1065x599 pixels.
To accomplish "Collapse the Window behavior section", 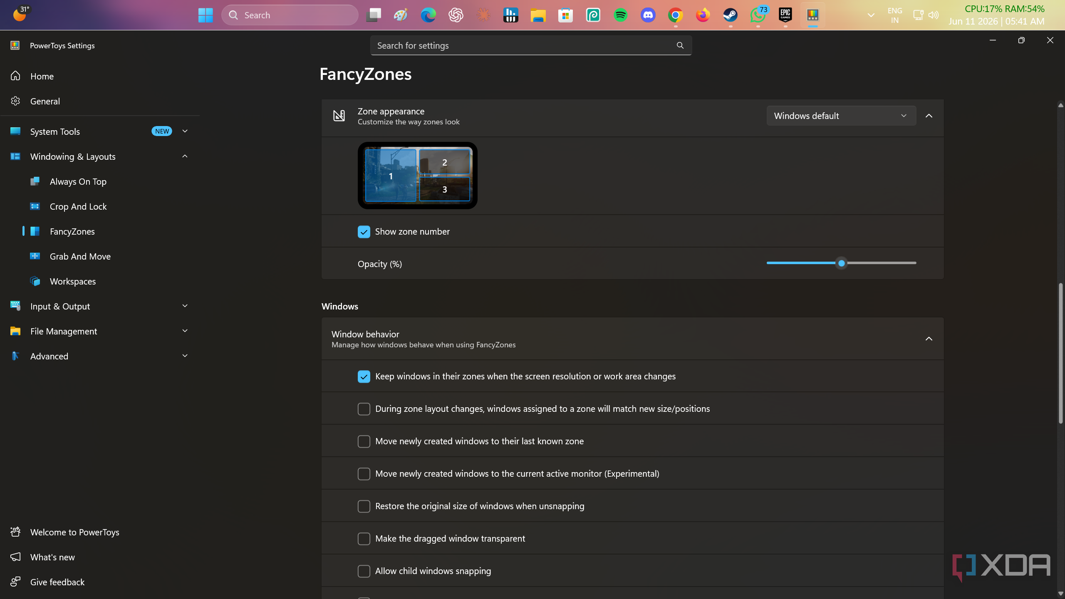I will coord(929,339).
